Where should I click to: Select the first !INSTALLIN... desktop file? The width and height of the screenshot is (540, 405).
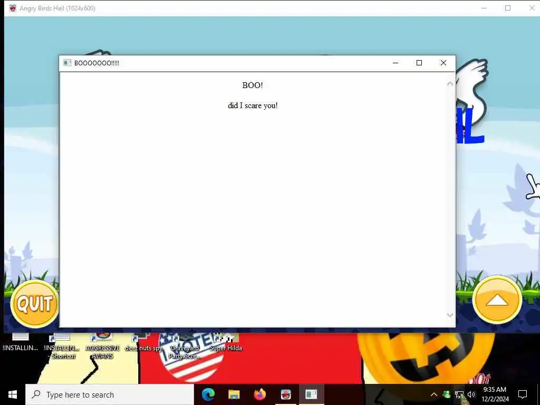point(21,343)
